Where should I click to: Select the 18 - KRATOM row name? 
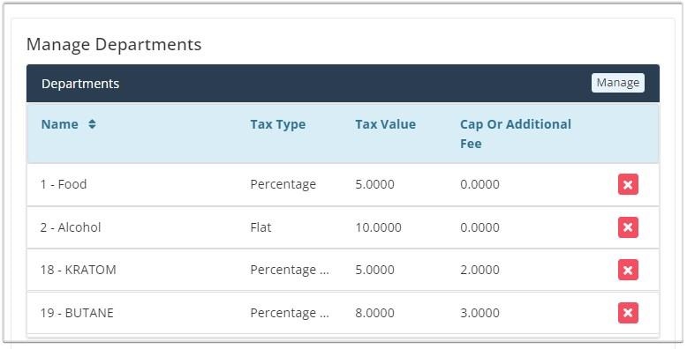pyautogui.click(x=78, y=270)
